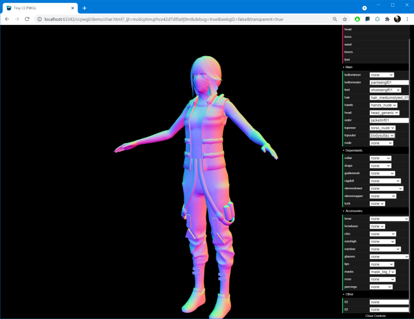The image size is (414, 319).
Task: Close the Tiny CCPWGL tab
Action: [73, 8]
